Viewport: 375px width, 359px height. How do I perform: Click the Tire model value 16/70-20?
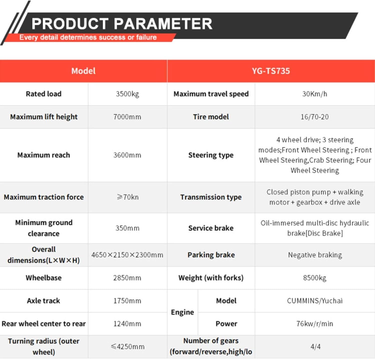314,117
